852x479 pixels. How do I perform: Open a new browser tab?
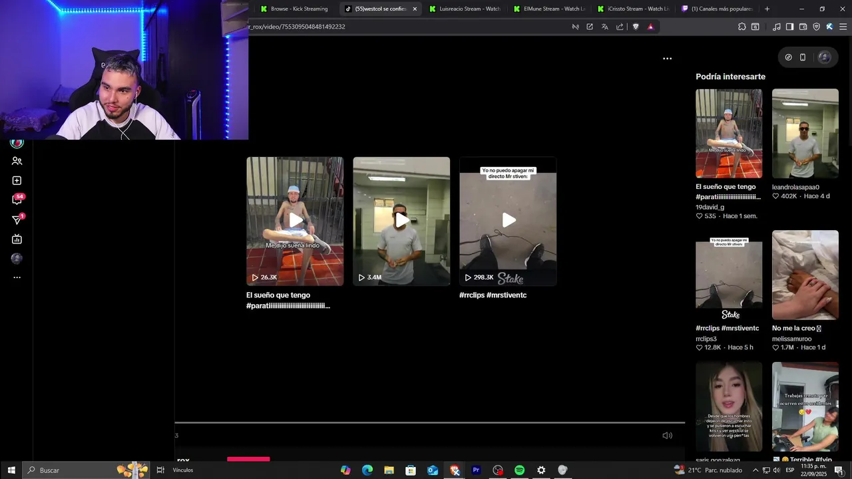[767, 9]
